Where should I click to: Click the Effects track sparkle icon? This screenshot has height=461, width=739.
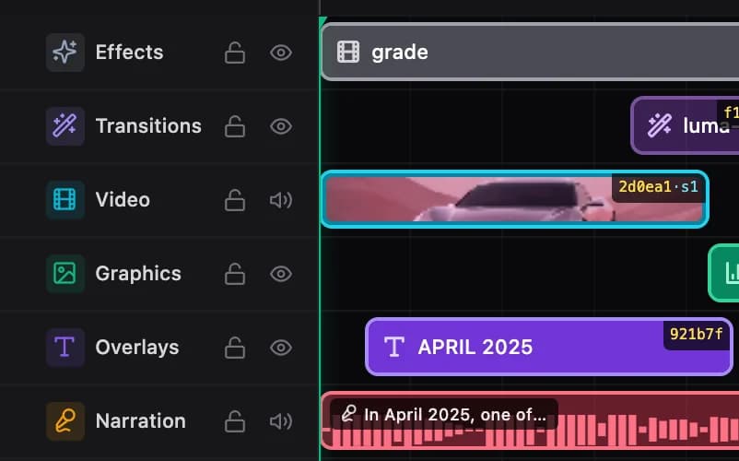[65, 53]
